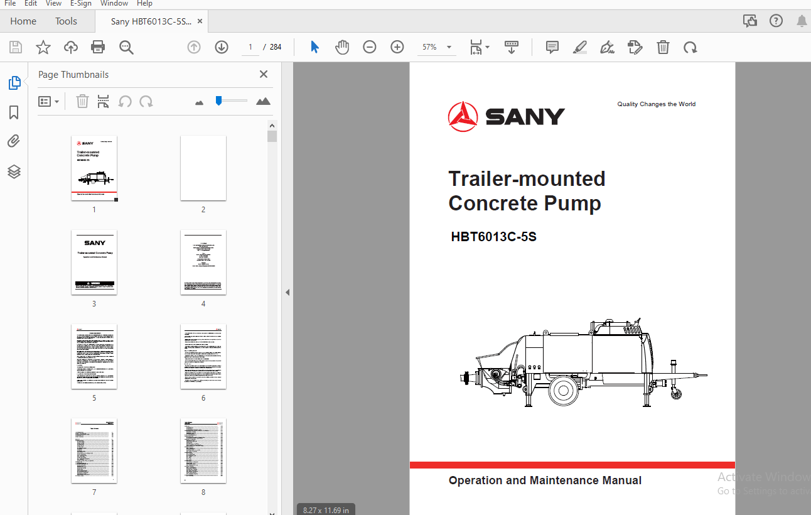Activate the hand pan tool

point(342,47)
